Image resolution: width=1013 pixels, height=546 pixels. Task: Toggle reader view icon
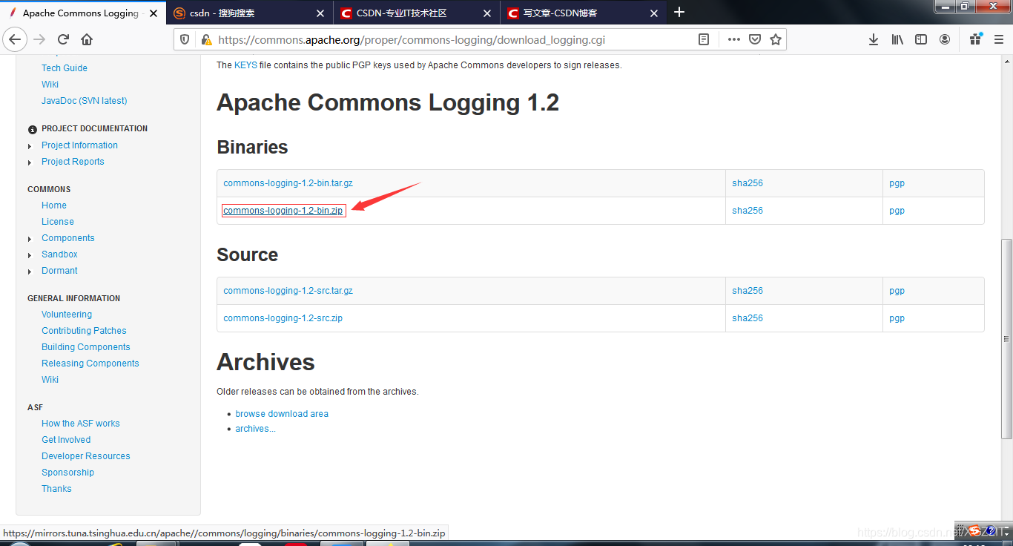pyautogui.click(x=704, y=39)
